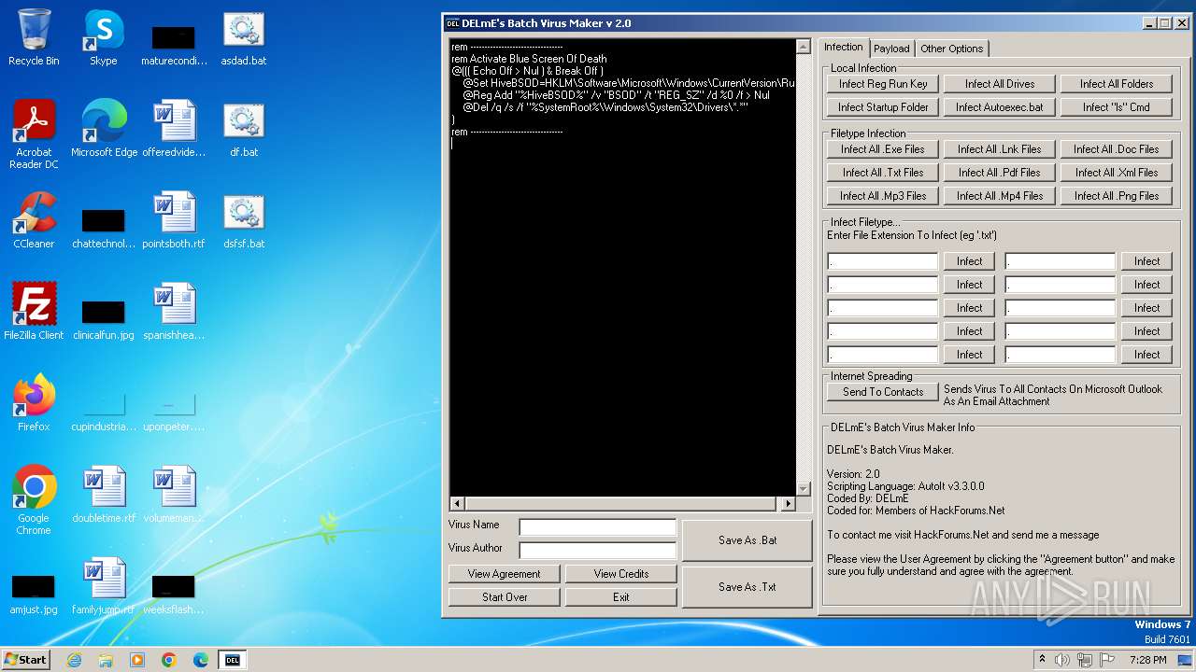Click the horizontal scrollbar right arrow
The width and height of the screenshot is (1196, 672).
click(x=788, y=504)
